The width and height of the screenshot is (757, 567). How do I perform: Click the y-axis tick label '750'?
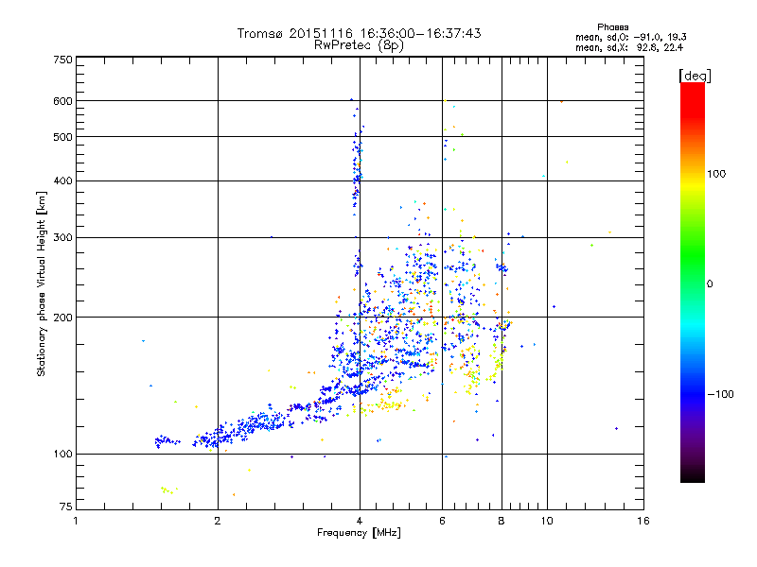click(62, 60)
